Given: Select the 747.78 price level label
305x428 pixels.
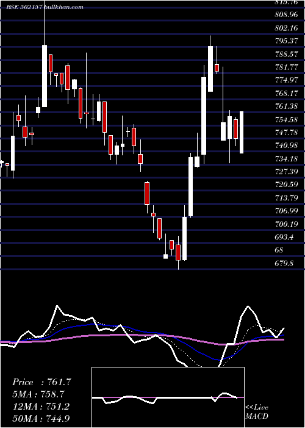Looking at the screenshot, I should click(286, 133).
